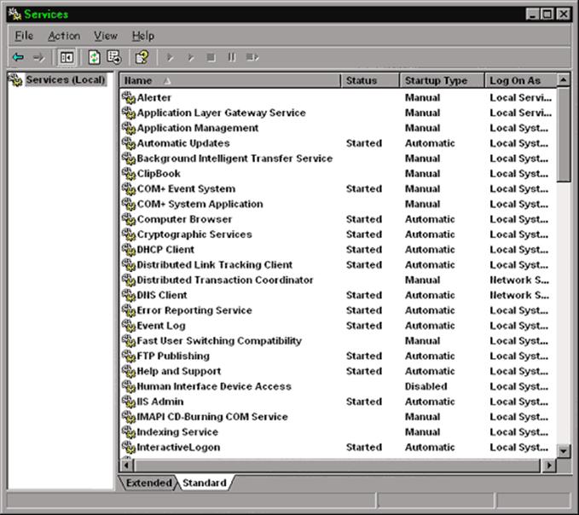
Task: Open the Help toolbar icon
Action: 142,57
